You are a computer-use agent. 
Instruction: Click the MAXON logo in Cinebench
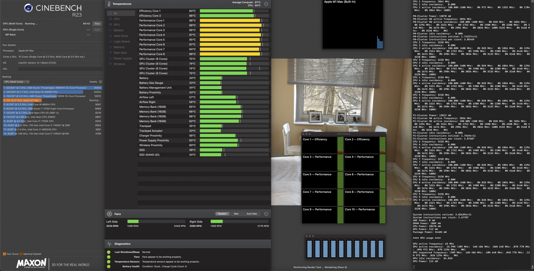(32, 263)
